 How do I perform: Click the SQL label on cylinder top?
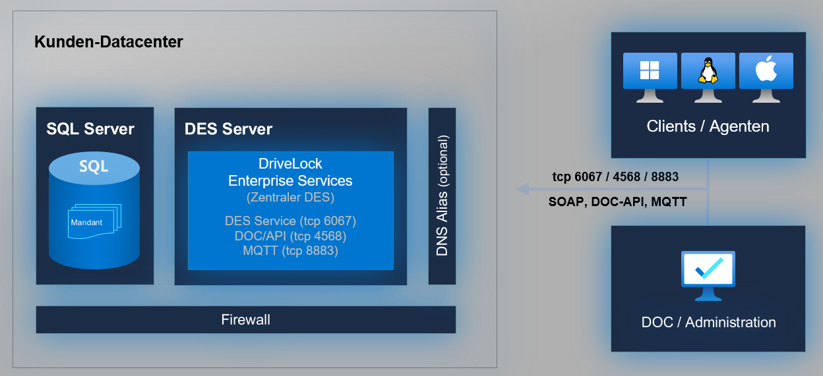tap(94, 166)
